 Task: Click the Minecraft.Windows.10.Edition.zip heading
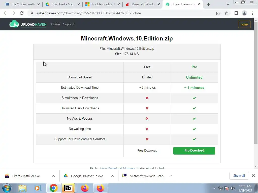point(127,38)
